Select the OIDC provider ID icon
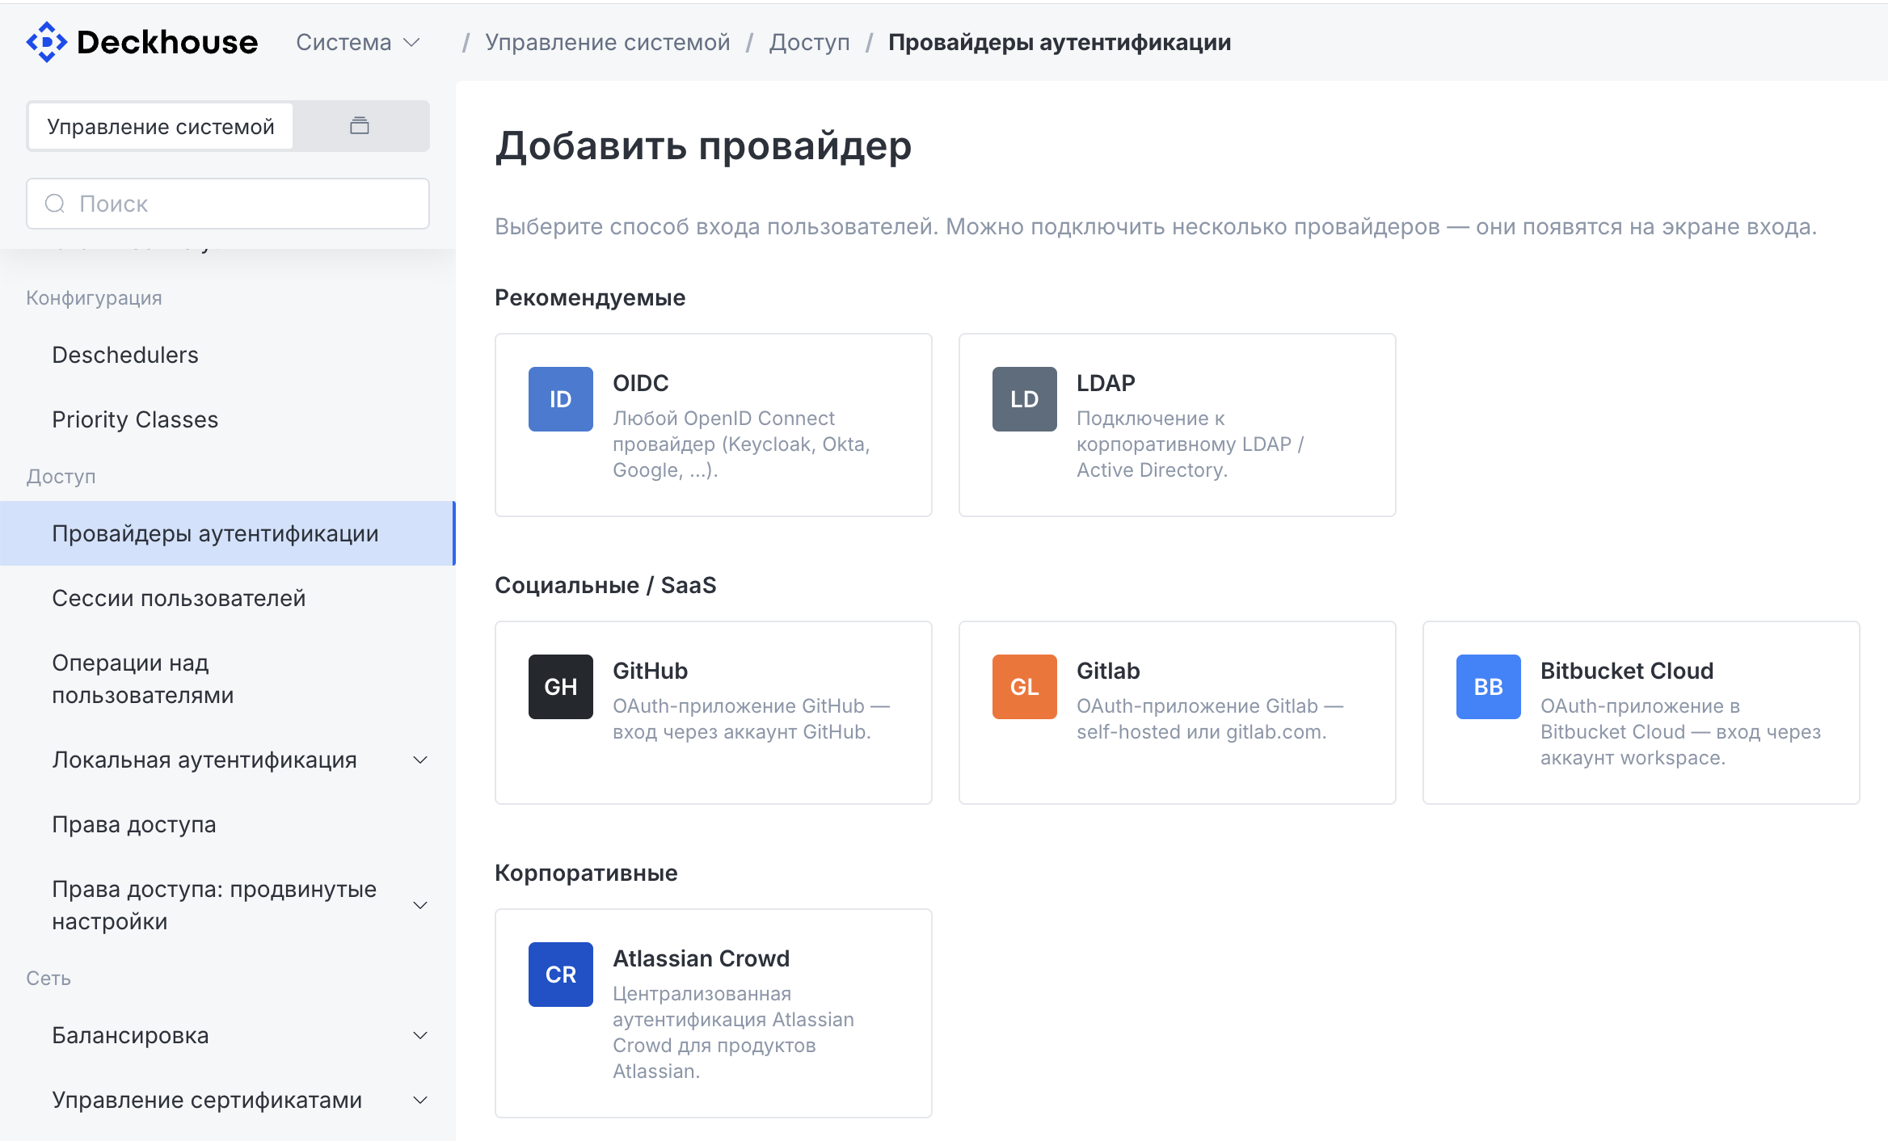The width and height of the screenshot is (1888, 1141). [x=560, y=399]
